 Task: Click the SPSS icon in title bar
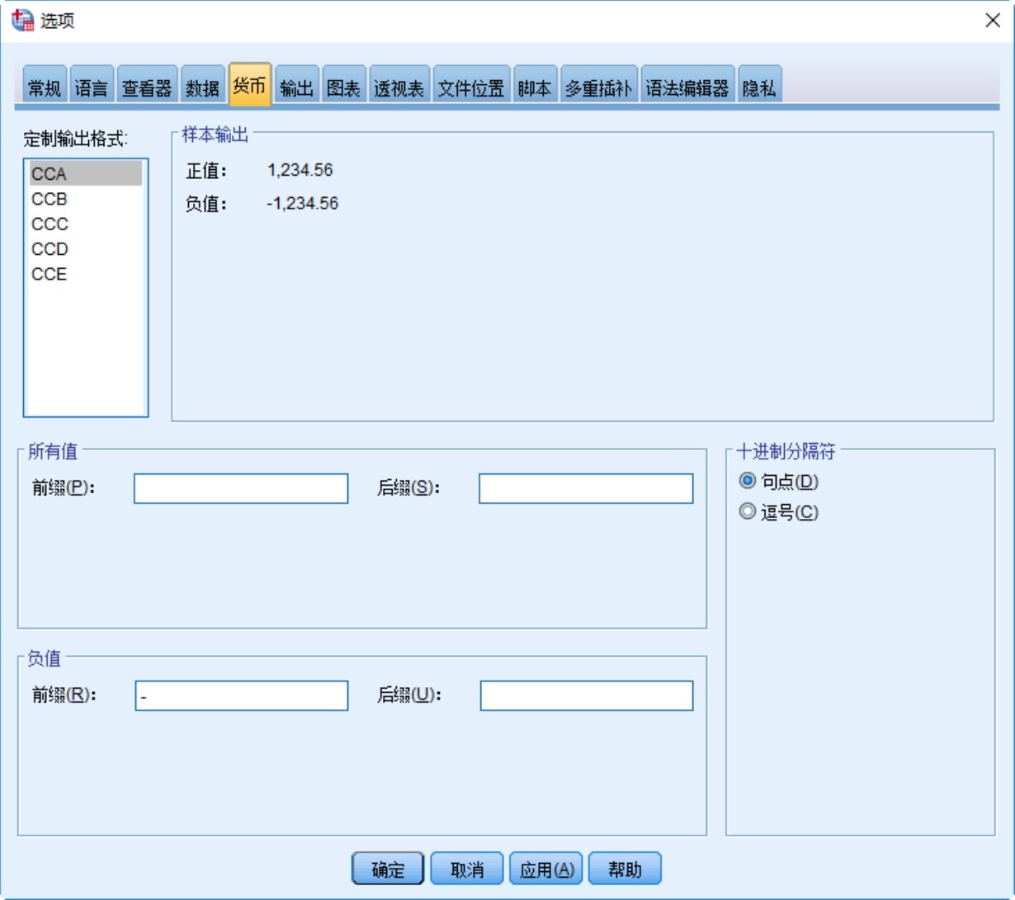pos(23,21)
